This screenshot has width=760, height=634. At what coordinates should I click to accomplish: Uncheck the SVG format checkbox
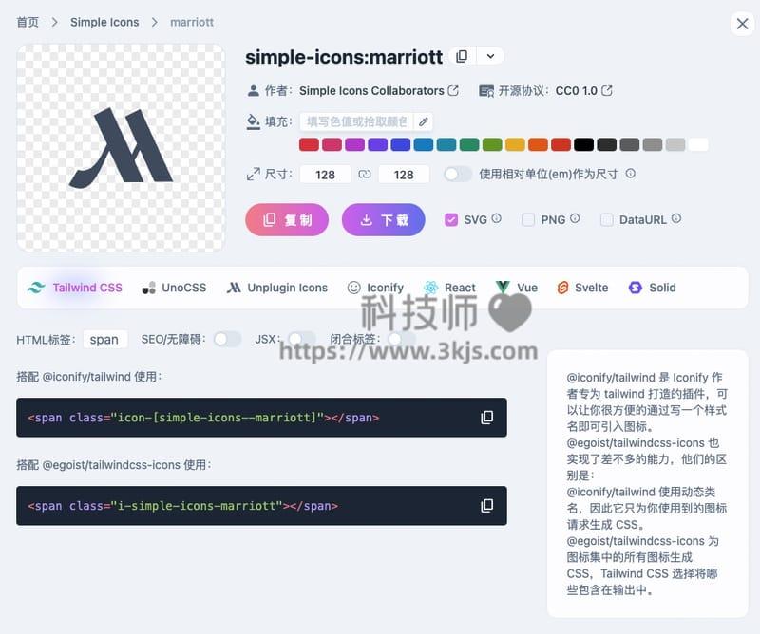click(450, 220)
